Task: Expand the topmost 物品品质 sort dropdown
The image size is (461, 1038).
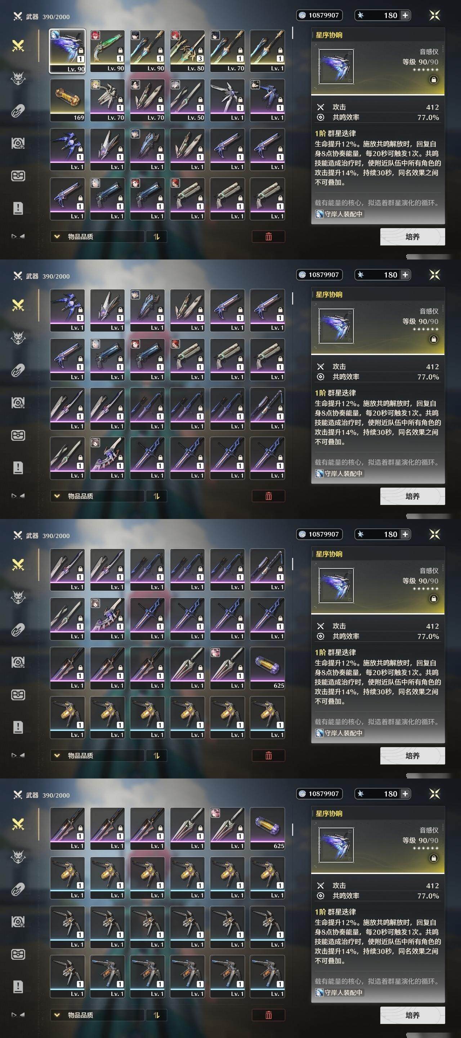Action: (97, 236)
